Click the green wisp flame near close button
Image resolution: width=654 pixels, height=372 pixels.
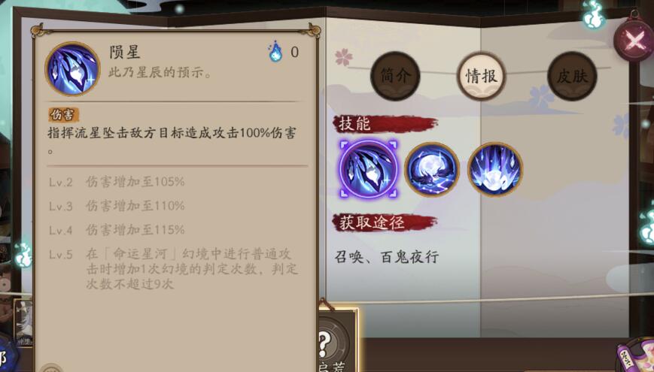point(594,14)
